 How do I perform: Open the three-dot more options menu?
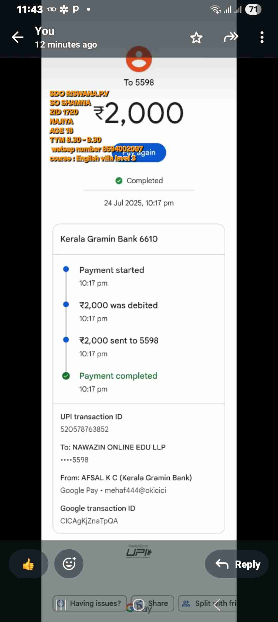(x=262, y=37)
